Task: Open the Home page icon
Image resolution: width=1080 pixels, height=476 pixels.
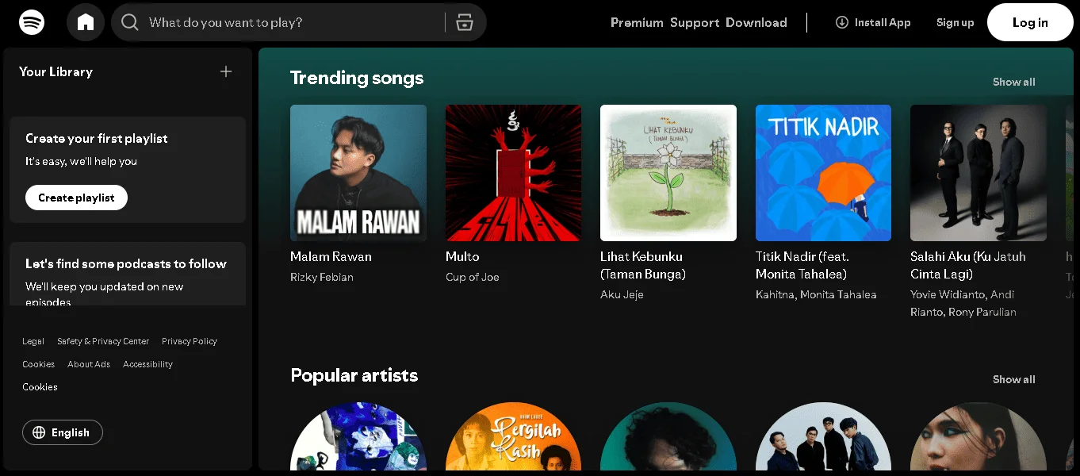Action: (85, 21)
